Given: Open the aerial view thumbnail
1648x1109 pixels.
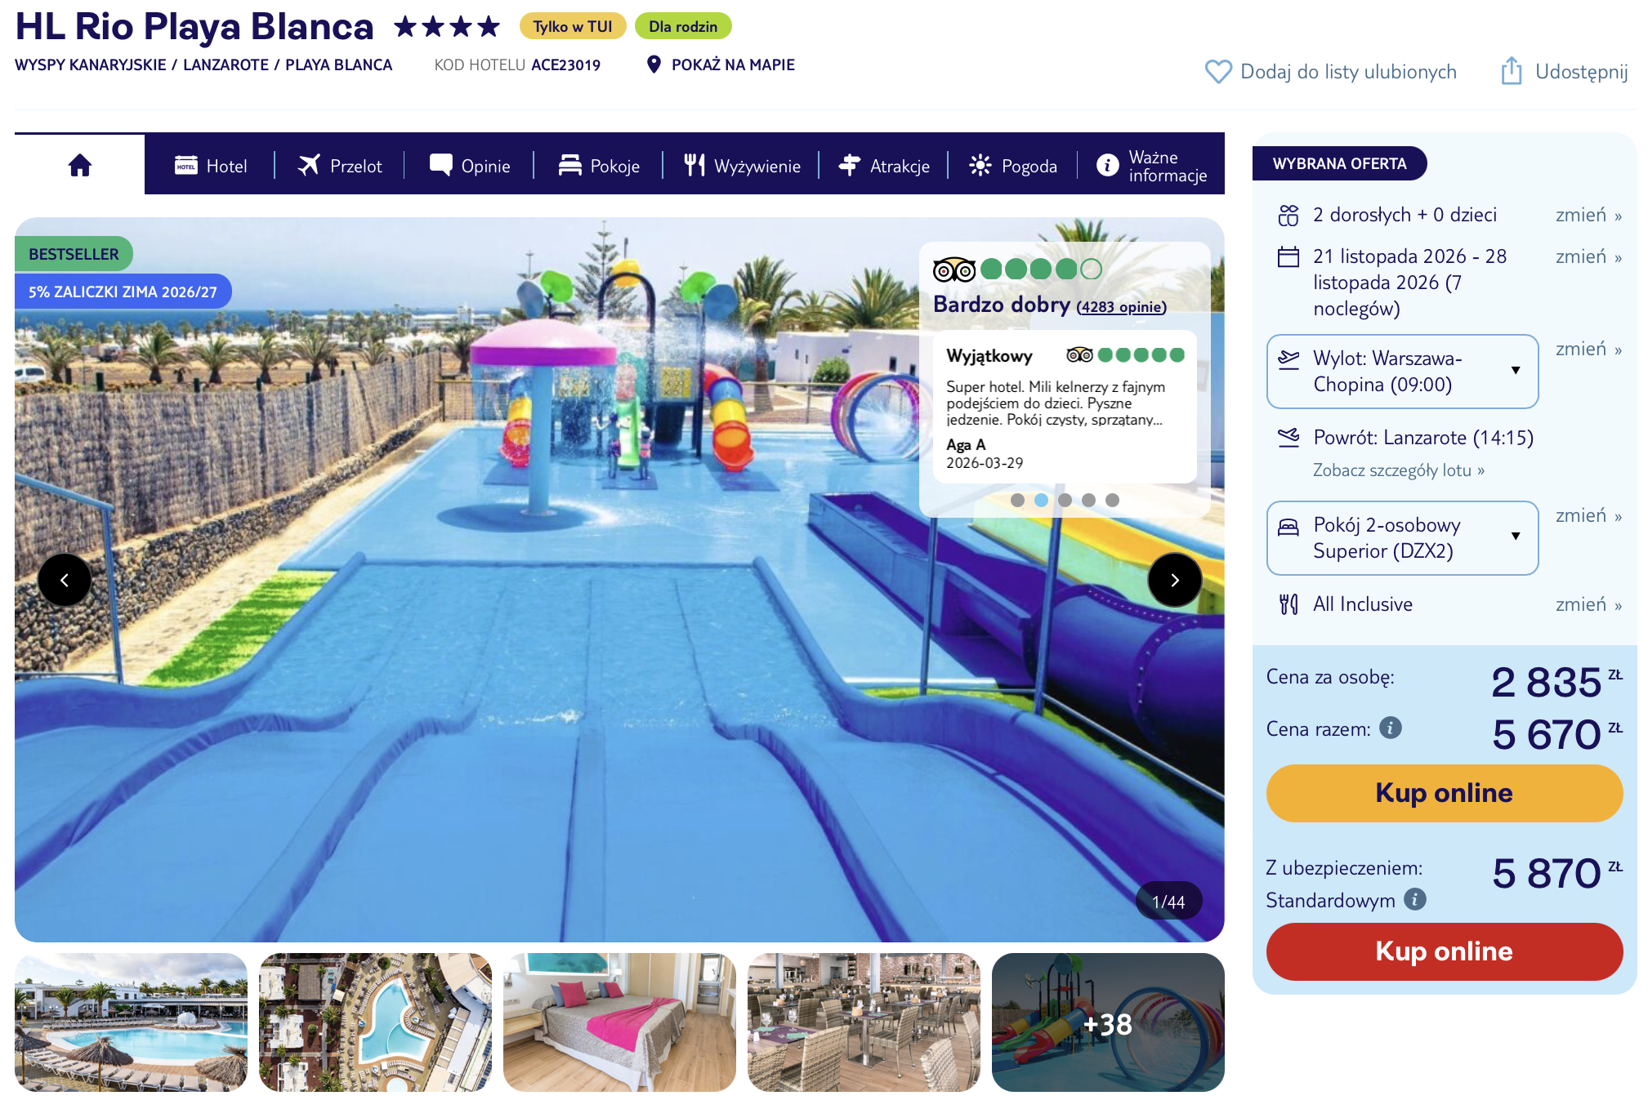Looking at the screenshot, I should coord(376,1022).
